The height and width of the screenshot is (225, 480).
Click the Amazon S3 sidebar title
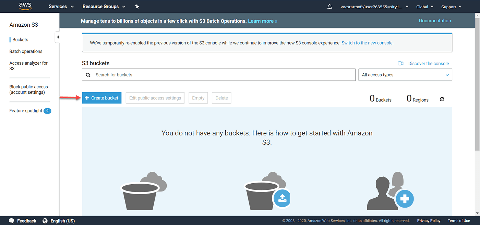coord(24,25)
